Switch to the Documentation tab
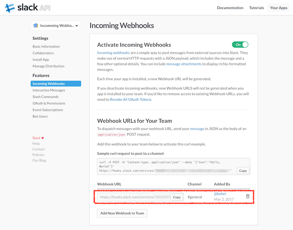293x230 pixels. [230, 7]
